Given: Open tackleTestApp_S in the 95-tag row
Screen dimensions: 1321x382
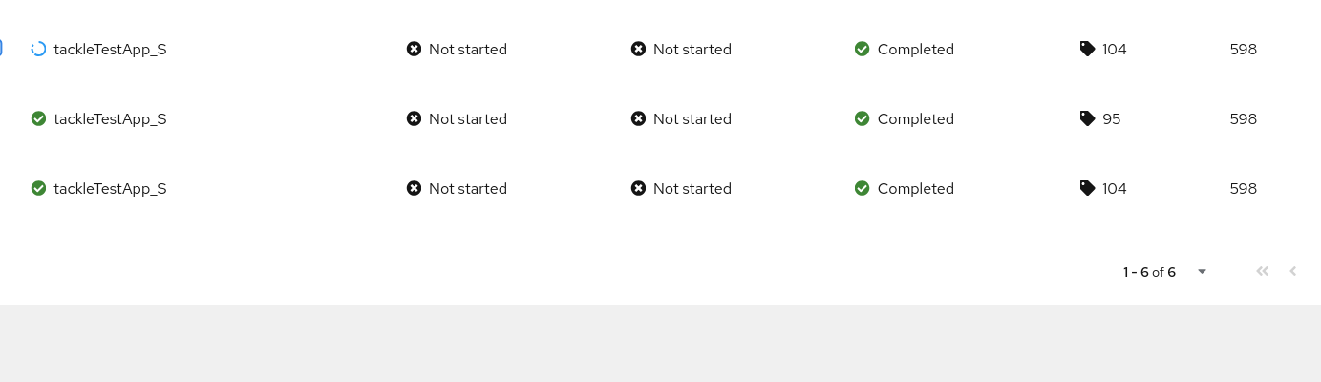Looking at the screenshot, I should click(x=110, y=118).
